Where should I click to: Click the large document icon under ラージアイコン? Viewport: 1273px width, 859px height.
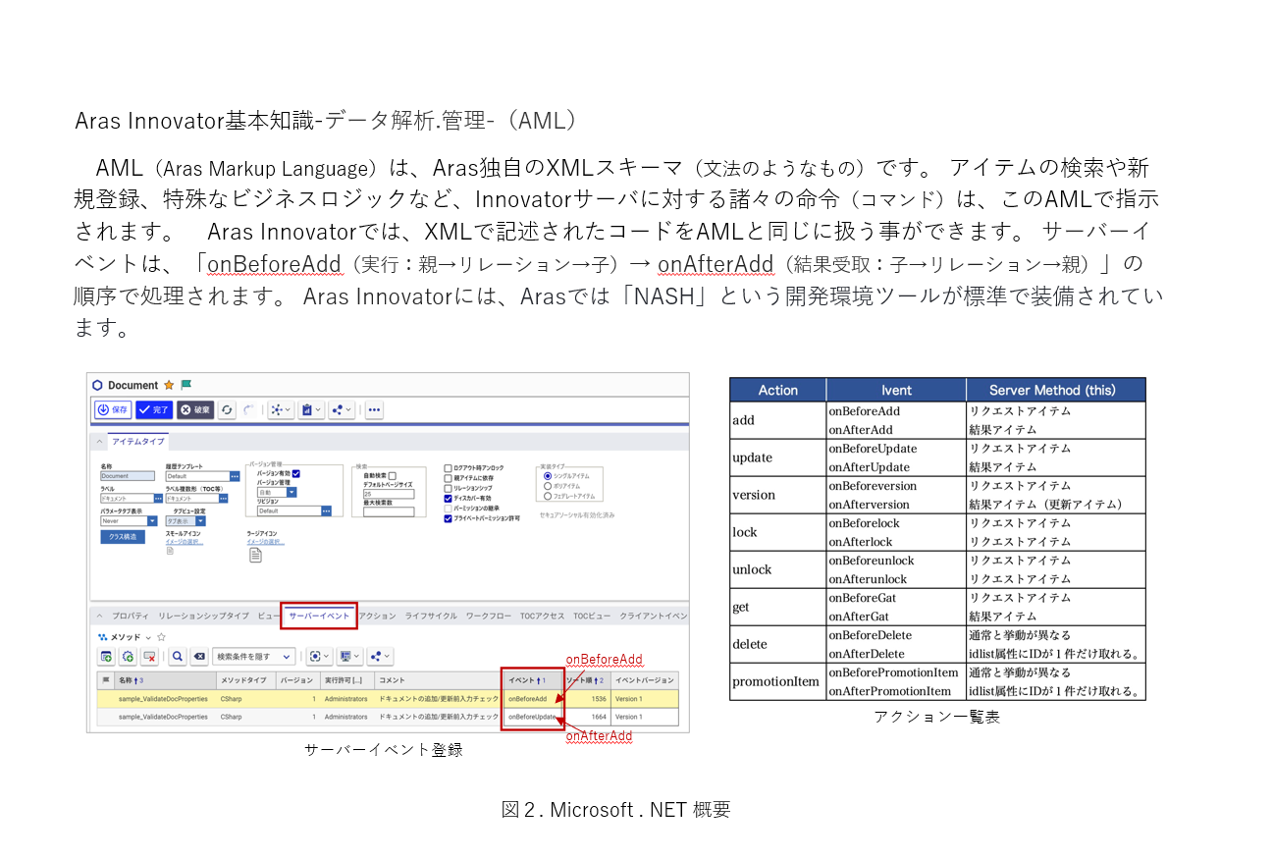(255, 555)
